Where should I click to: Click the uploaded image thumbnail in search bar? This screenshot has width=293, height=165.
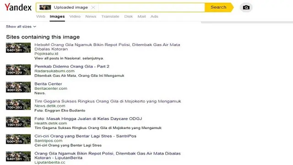(45, 7)
